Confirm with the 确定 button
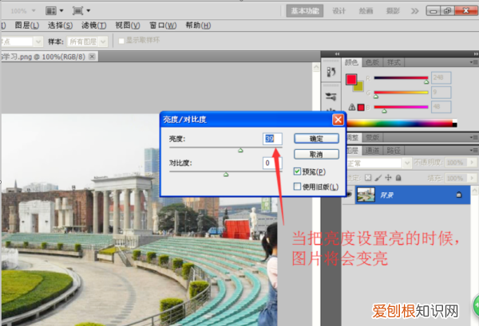This screenshot has width=479, height=326. (316, 139)
